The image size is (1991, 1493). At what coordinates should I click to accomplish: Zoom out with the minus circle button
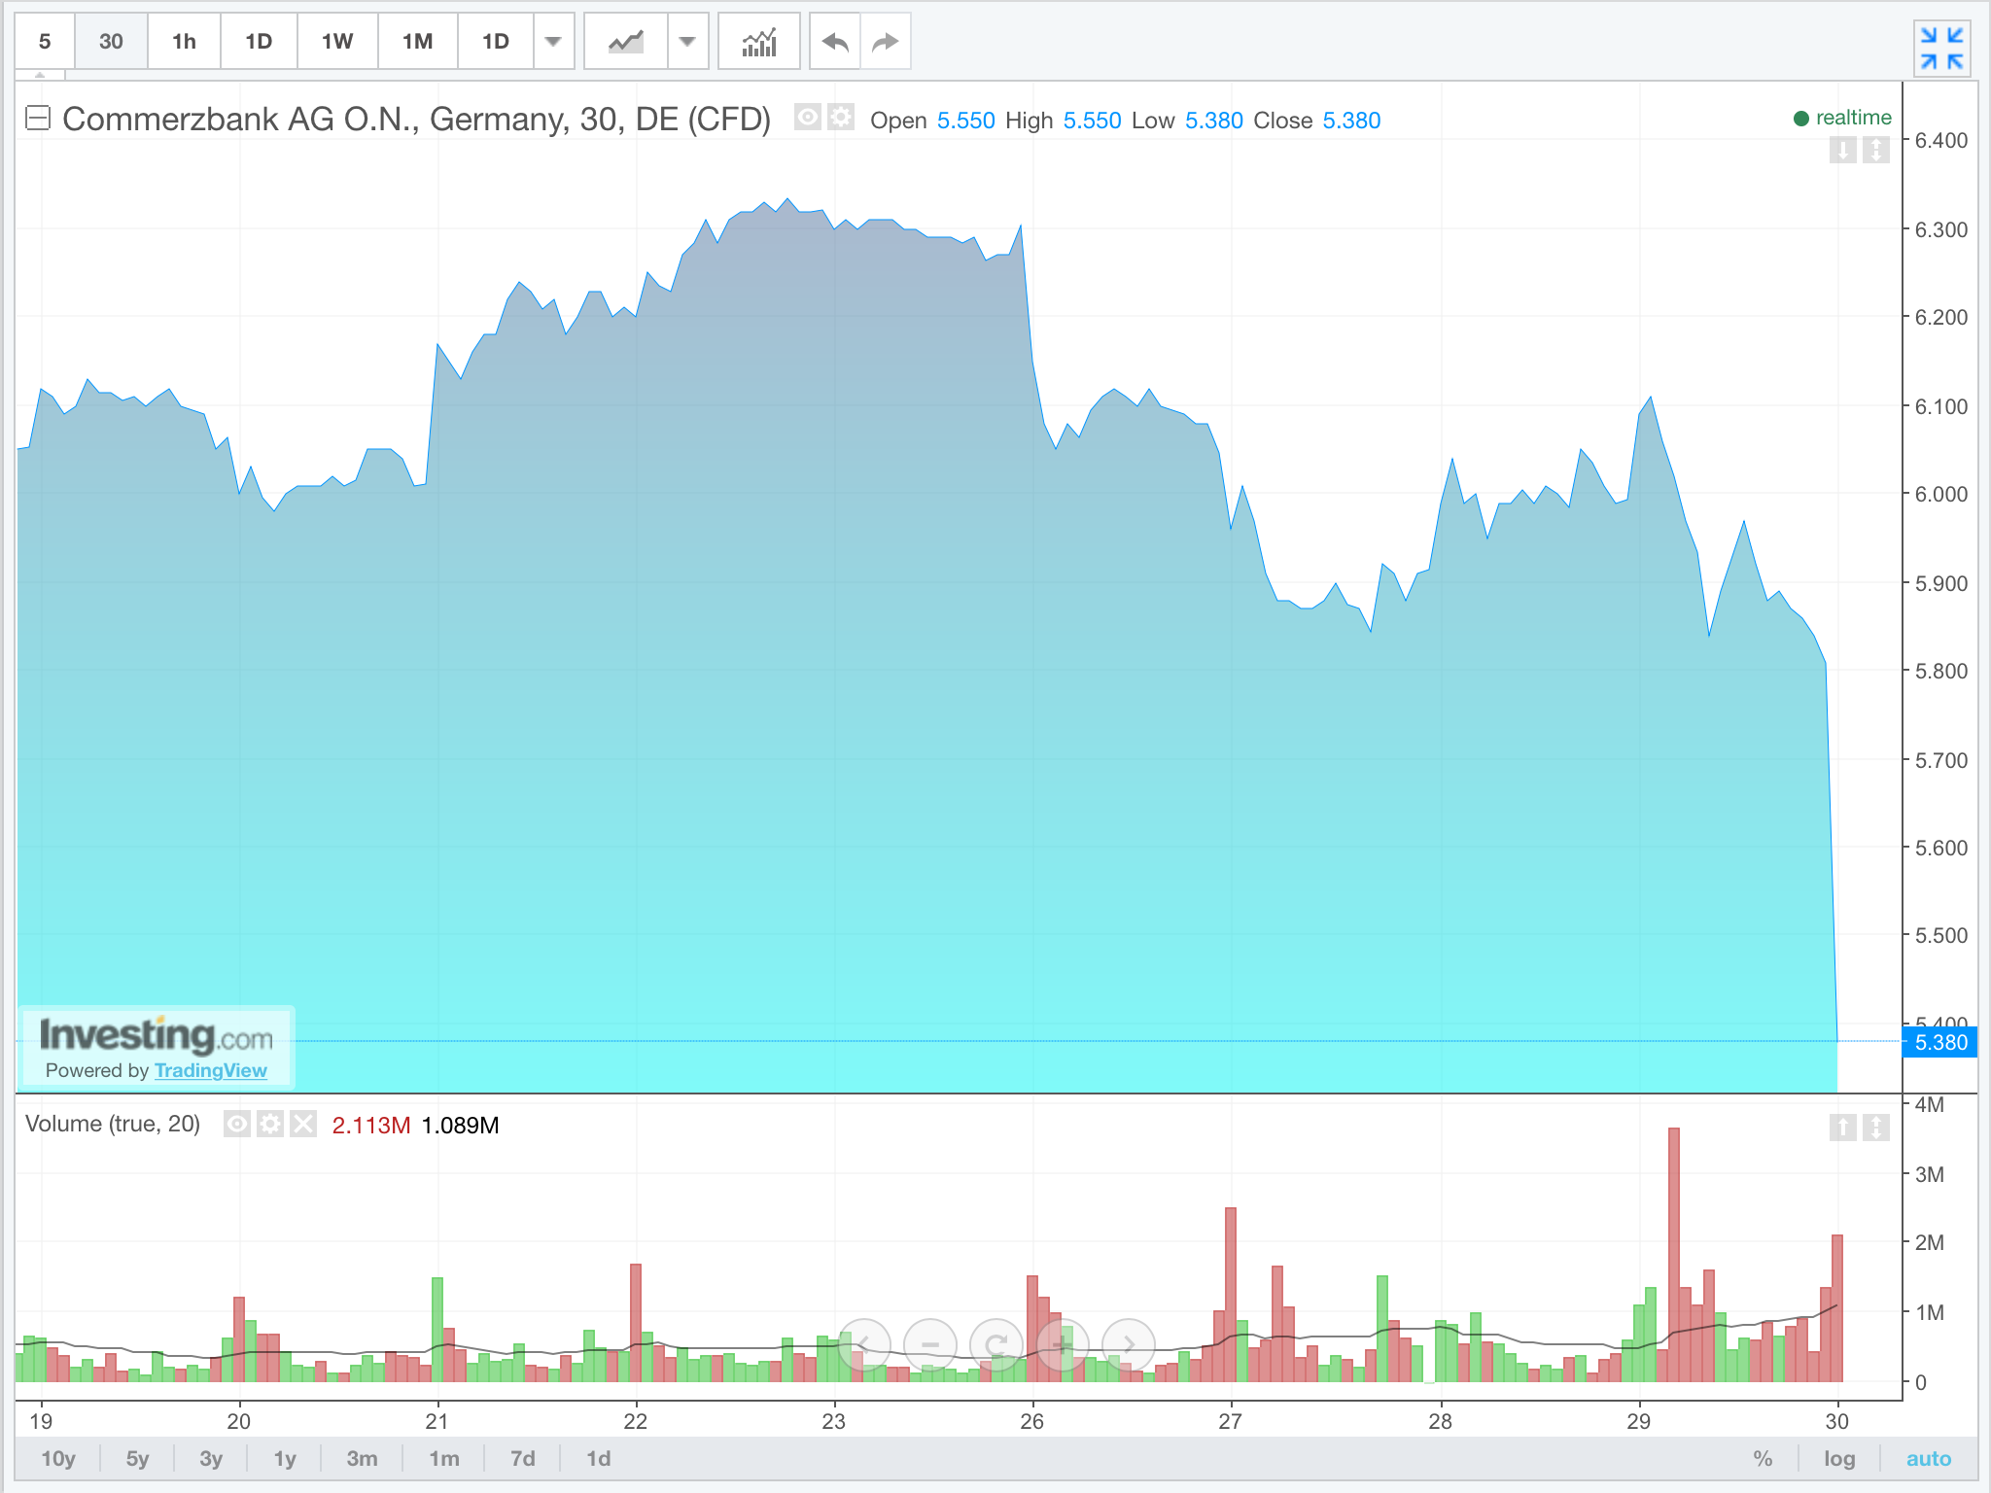point(930,1345)
